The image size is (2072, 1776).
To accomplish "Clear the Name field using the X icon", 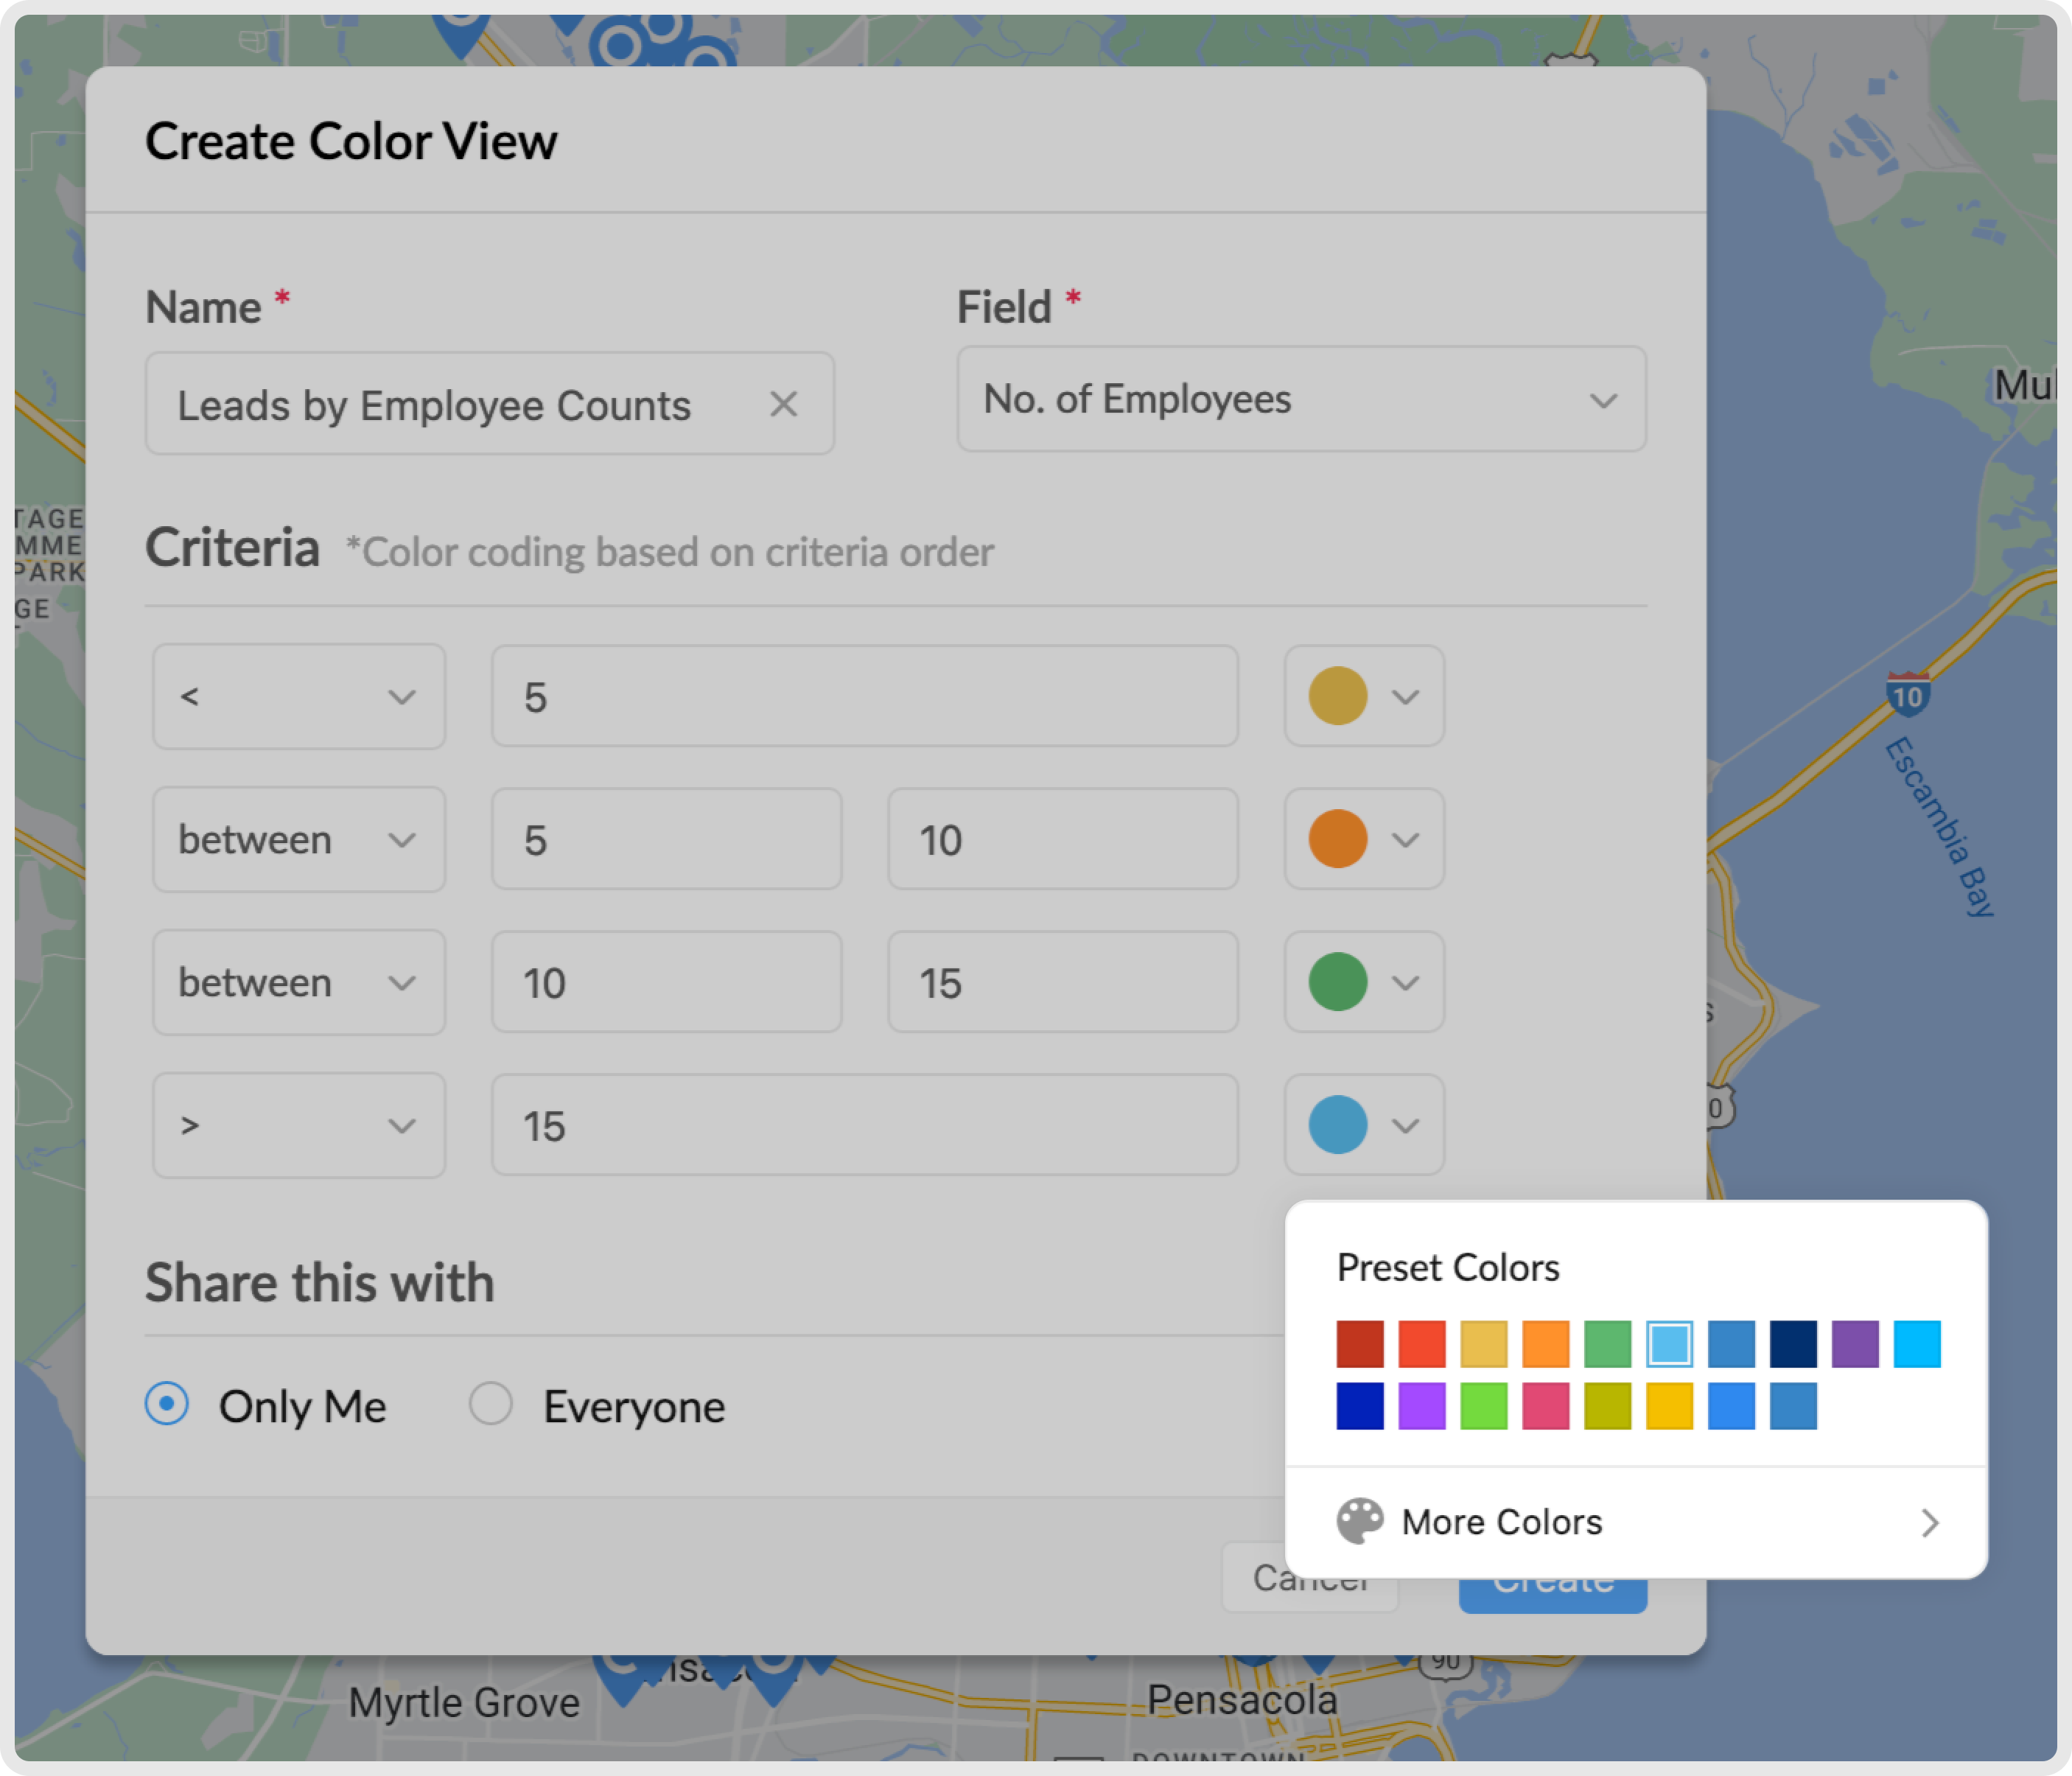I will (784, 404).
